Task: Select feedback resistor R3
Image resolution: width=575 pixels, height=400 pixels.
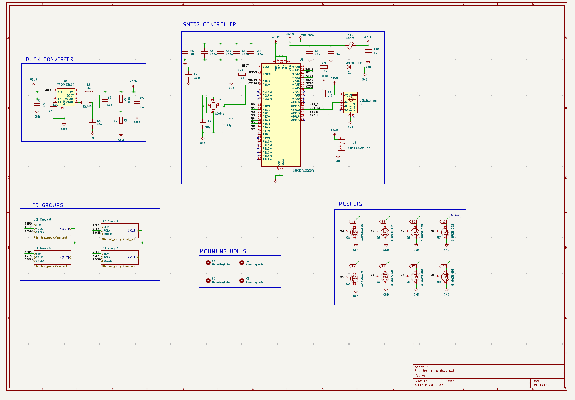Action: (x=121, y=120)
